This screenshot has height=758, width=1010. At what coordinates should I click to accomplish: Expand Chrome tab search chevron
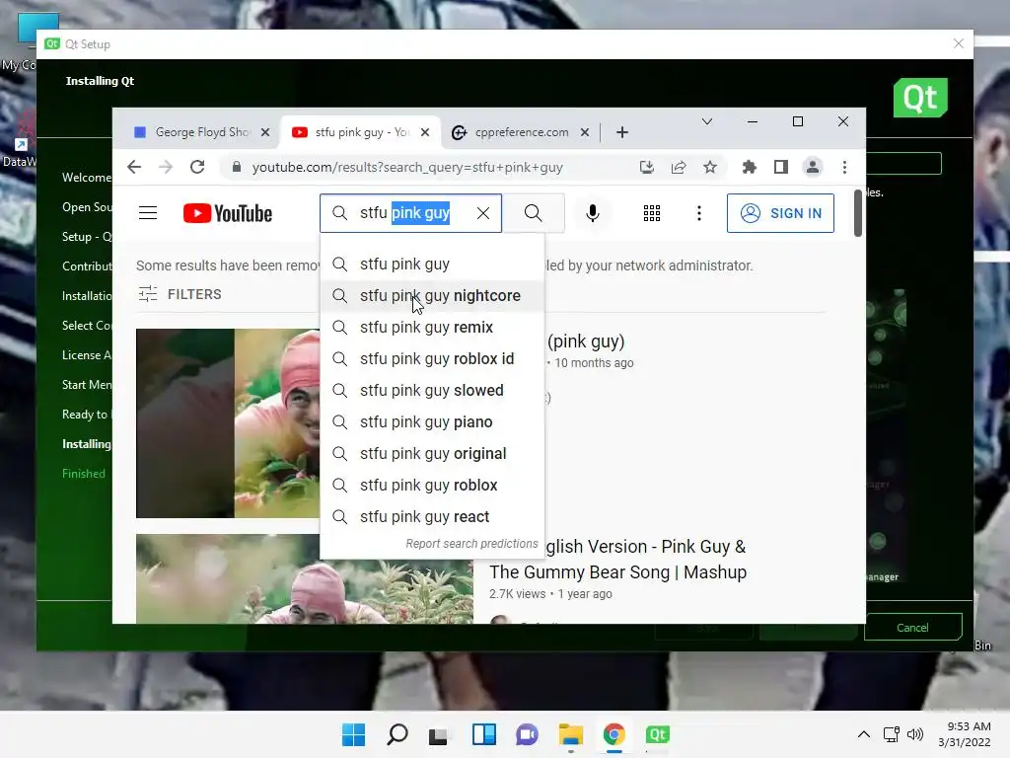[x=706, y=121]
